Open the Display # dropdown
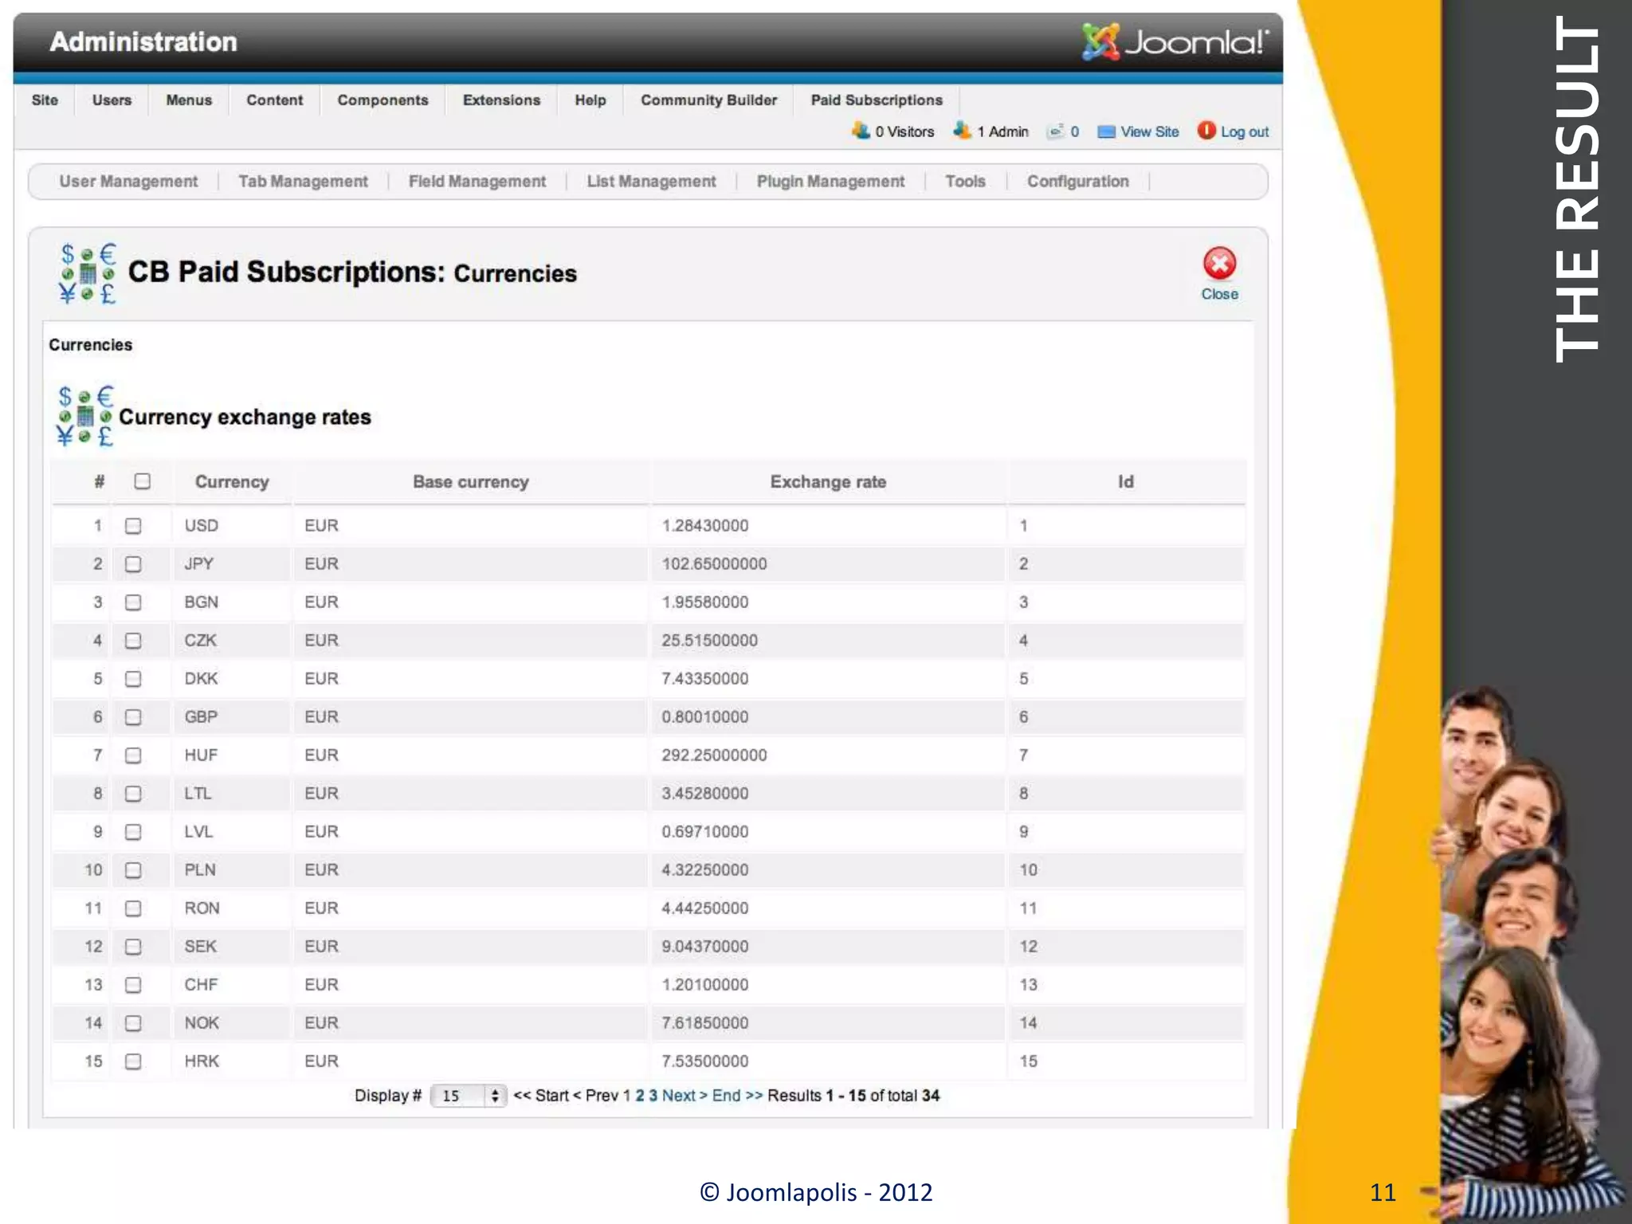Image resolution: width=1632 pixels, height=1224 pixels. pyautogui.click(x=469, y=1096)
